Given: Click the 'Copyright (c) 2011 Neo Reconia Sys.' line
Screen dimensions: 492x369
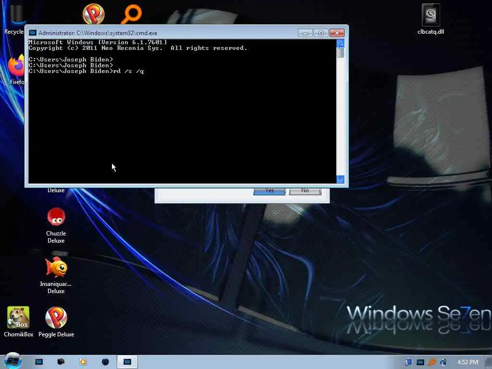Looking at the screenshot, I should [x=96, y=48].
